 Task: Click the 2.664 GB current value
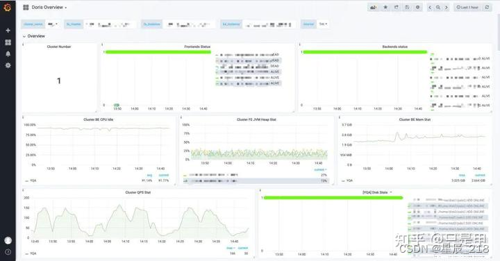(x=478, y=180)
